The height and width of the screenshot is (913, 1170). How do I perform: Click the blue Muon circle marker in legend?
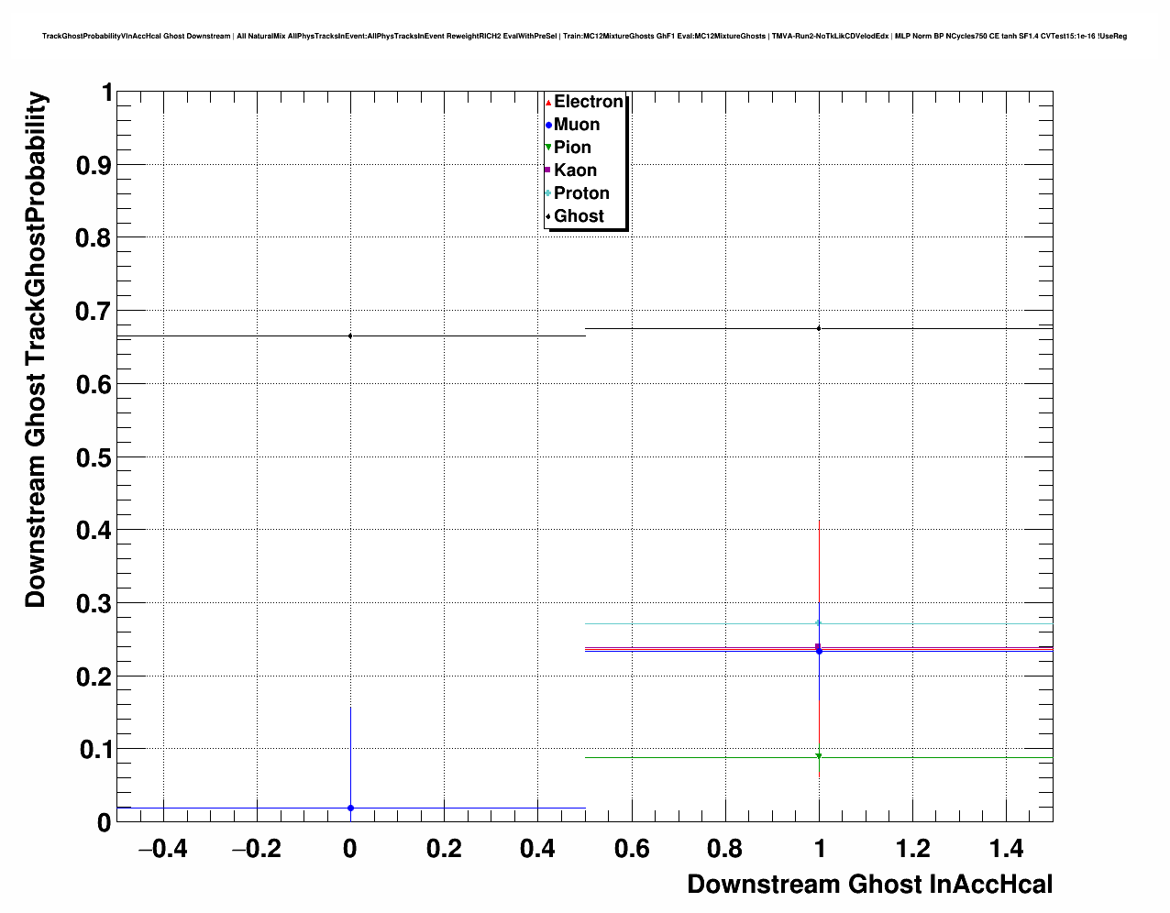[x=548, y=125]
